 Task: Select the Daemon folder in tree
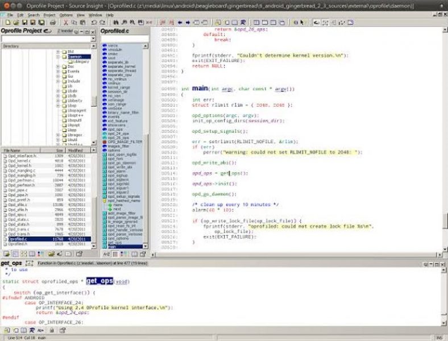pos(74,57)
